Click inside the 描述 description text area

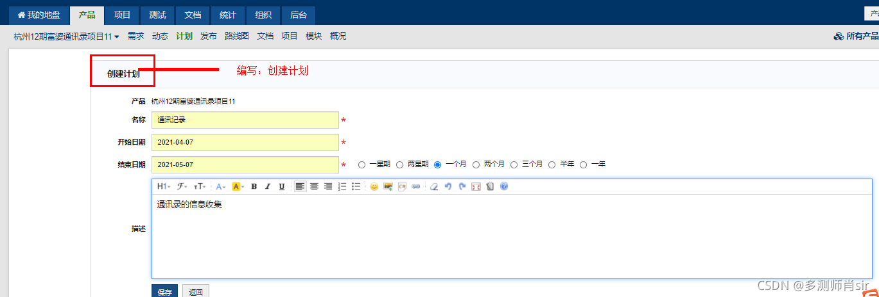(512, 236)
